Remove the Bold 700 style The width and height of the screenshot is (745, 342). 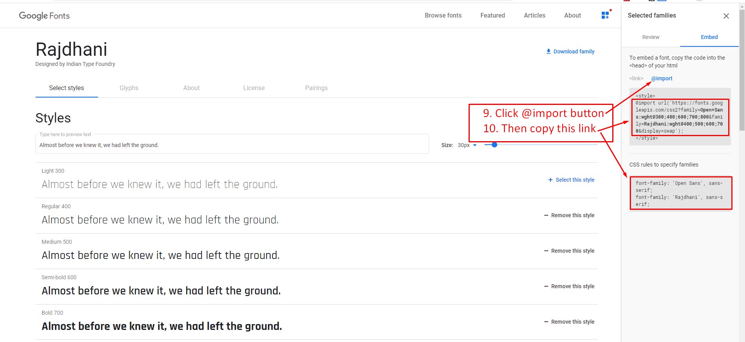569,322
